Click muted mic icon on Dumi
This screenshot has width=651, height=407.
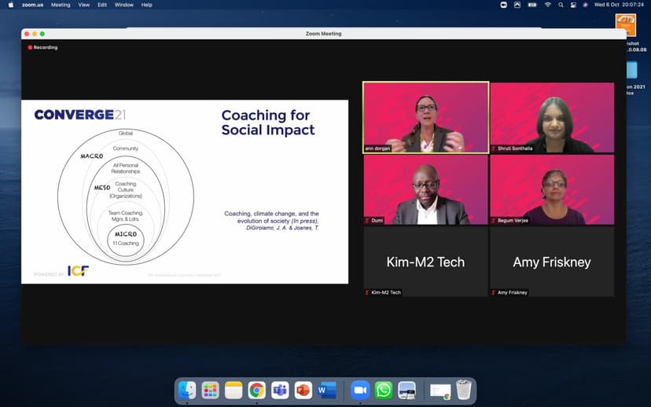[x=367, y=221]
